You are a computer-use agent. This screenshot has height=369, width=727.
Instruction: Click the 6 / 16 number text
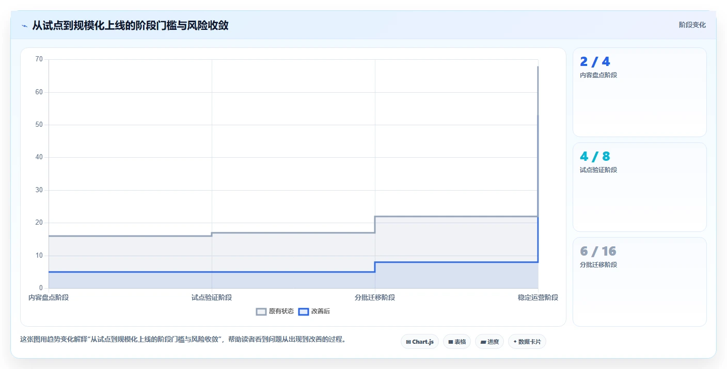598,251
